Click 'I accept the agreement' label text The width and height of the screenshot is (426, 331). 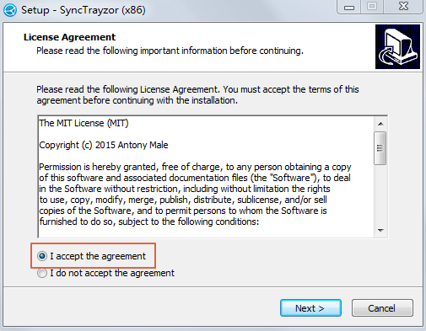[98, 256]
